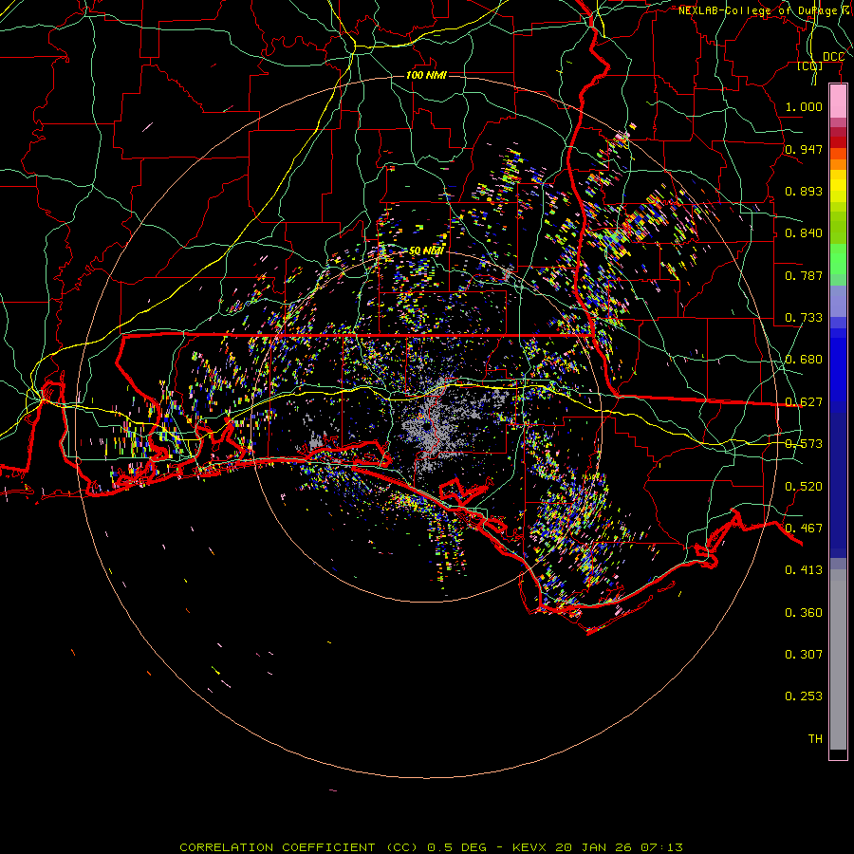Select the 0.627 scale value
Viewport: 854px width, 854px height.
click(804, 402)
